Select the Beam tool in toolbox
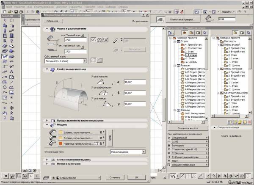Image resolution: width=254 pixels, height=185 pixels. coord(12,30)
